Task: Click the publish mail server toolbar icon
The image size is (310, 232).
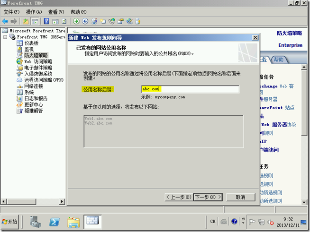Action: pyautogui.click(x=120, y=21)
